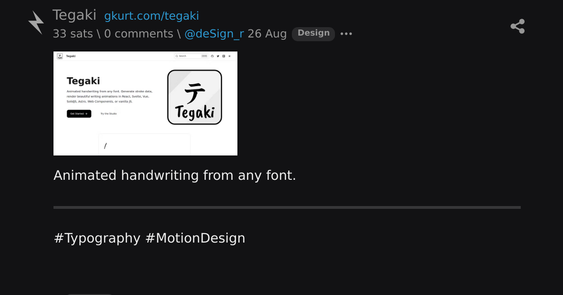Image resolution: width=563 pixels, height=295 pixels.
Task: Click Try the Studio in preview
Action: 108,114
